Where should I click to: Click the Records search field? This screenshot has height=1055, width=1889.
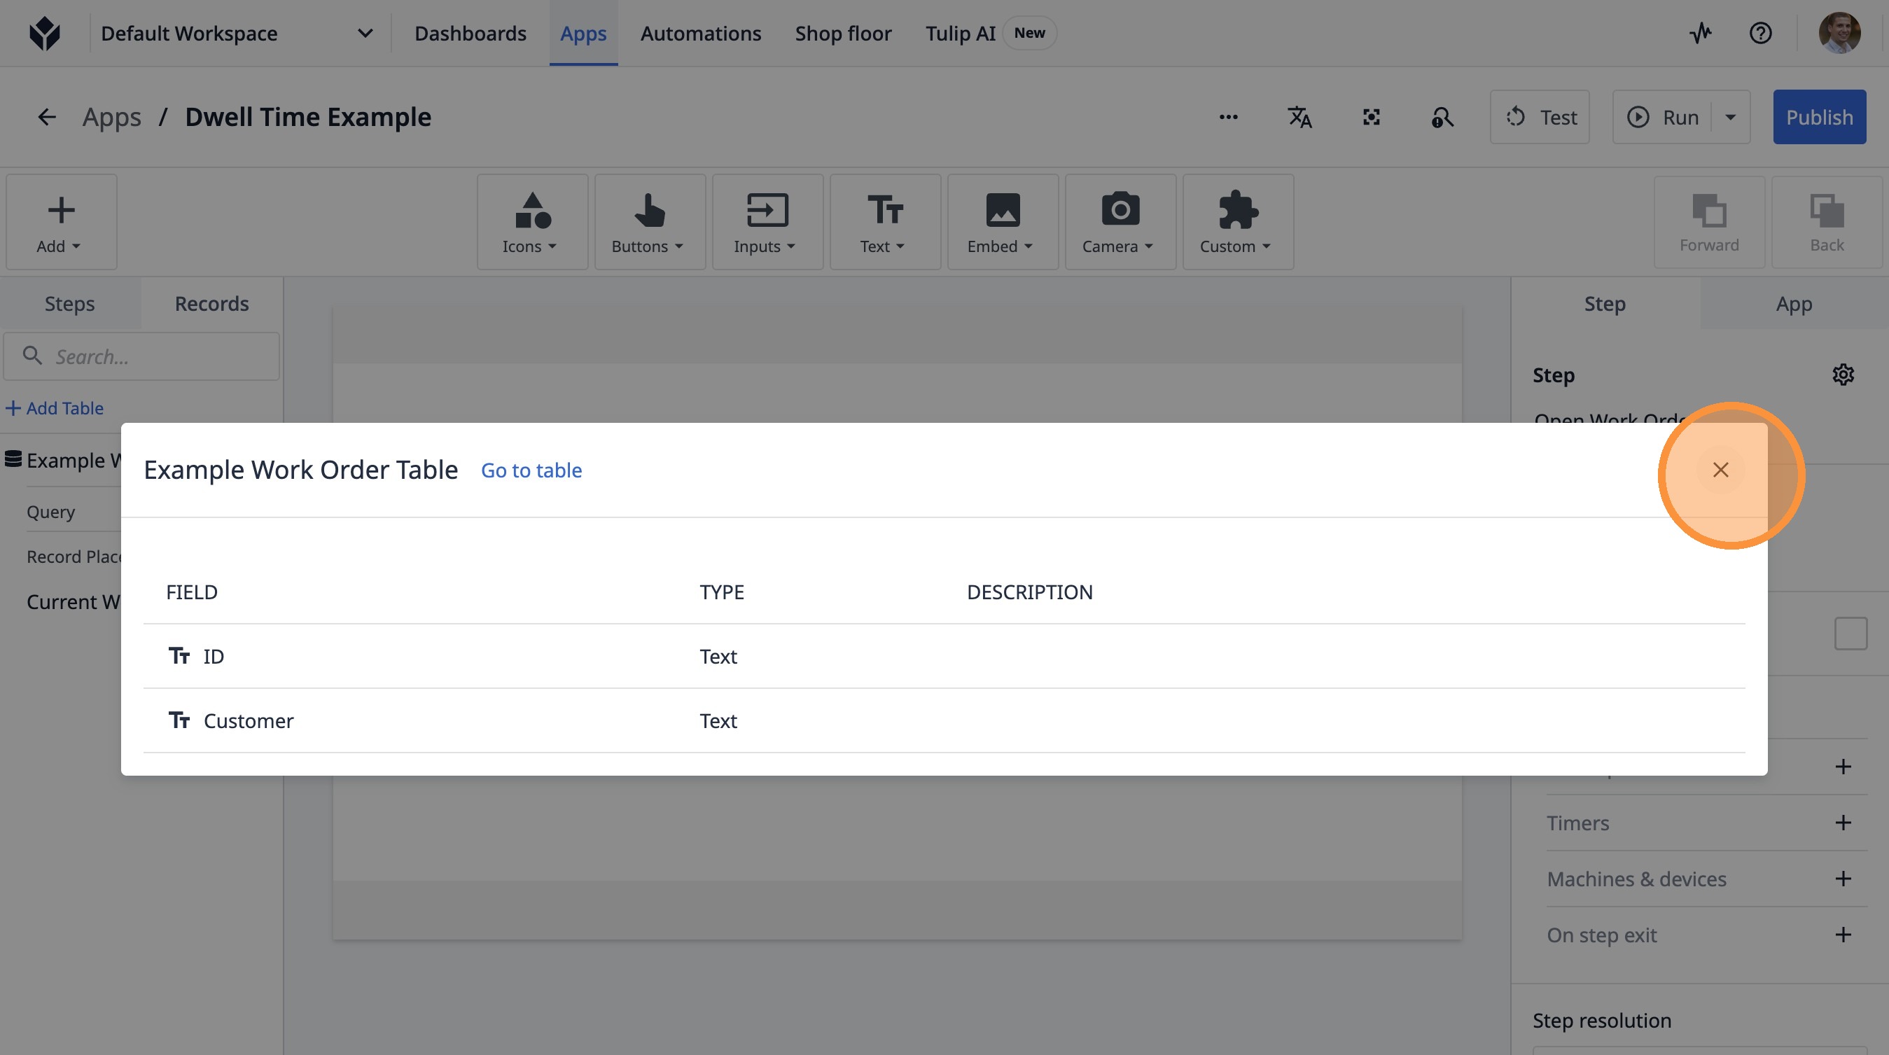tap(141, 357)
